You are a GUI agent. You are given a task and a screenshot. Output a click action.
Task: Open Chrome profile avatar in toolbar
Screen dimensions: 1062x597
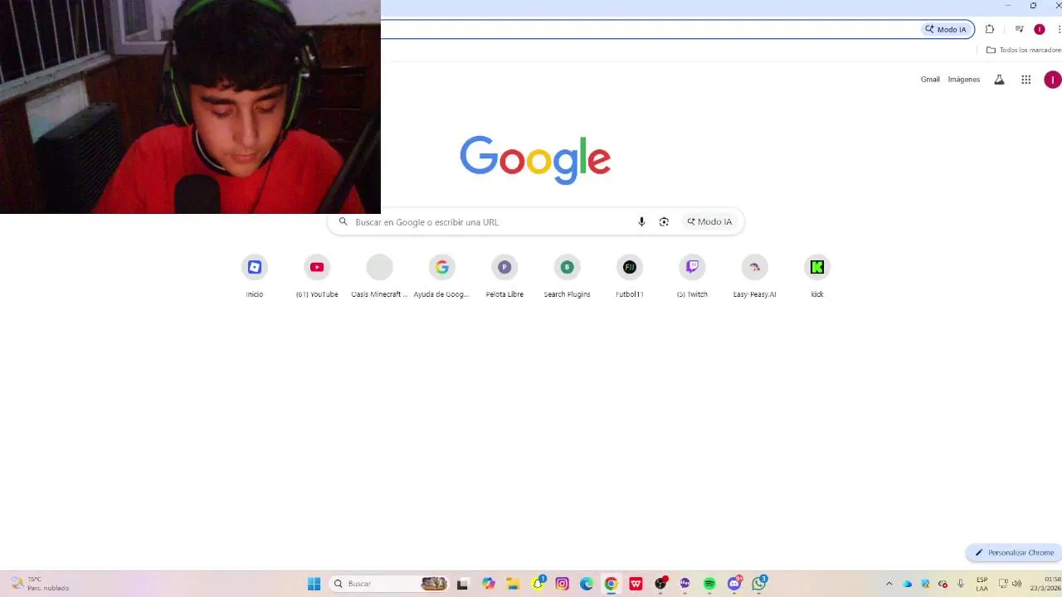[x=1040, y=29]
